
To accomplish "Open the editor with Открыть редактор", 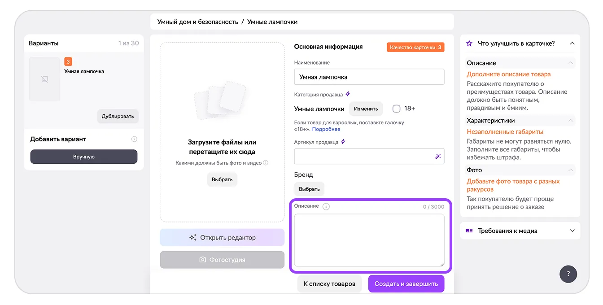I will 222,238.
